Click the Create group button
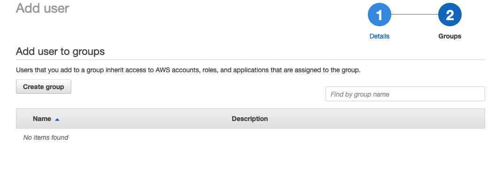502x174 pixels. pos(44,87)
